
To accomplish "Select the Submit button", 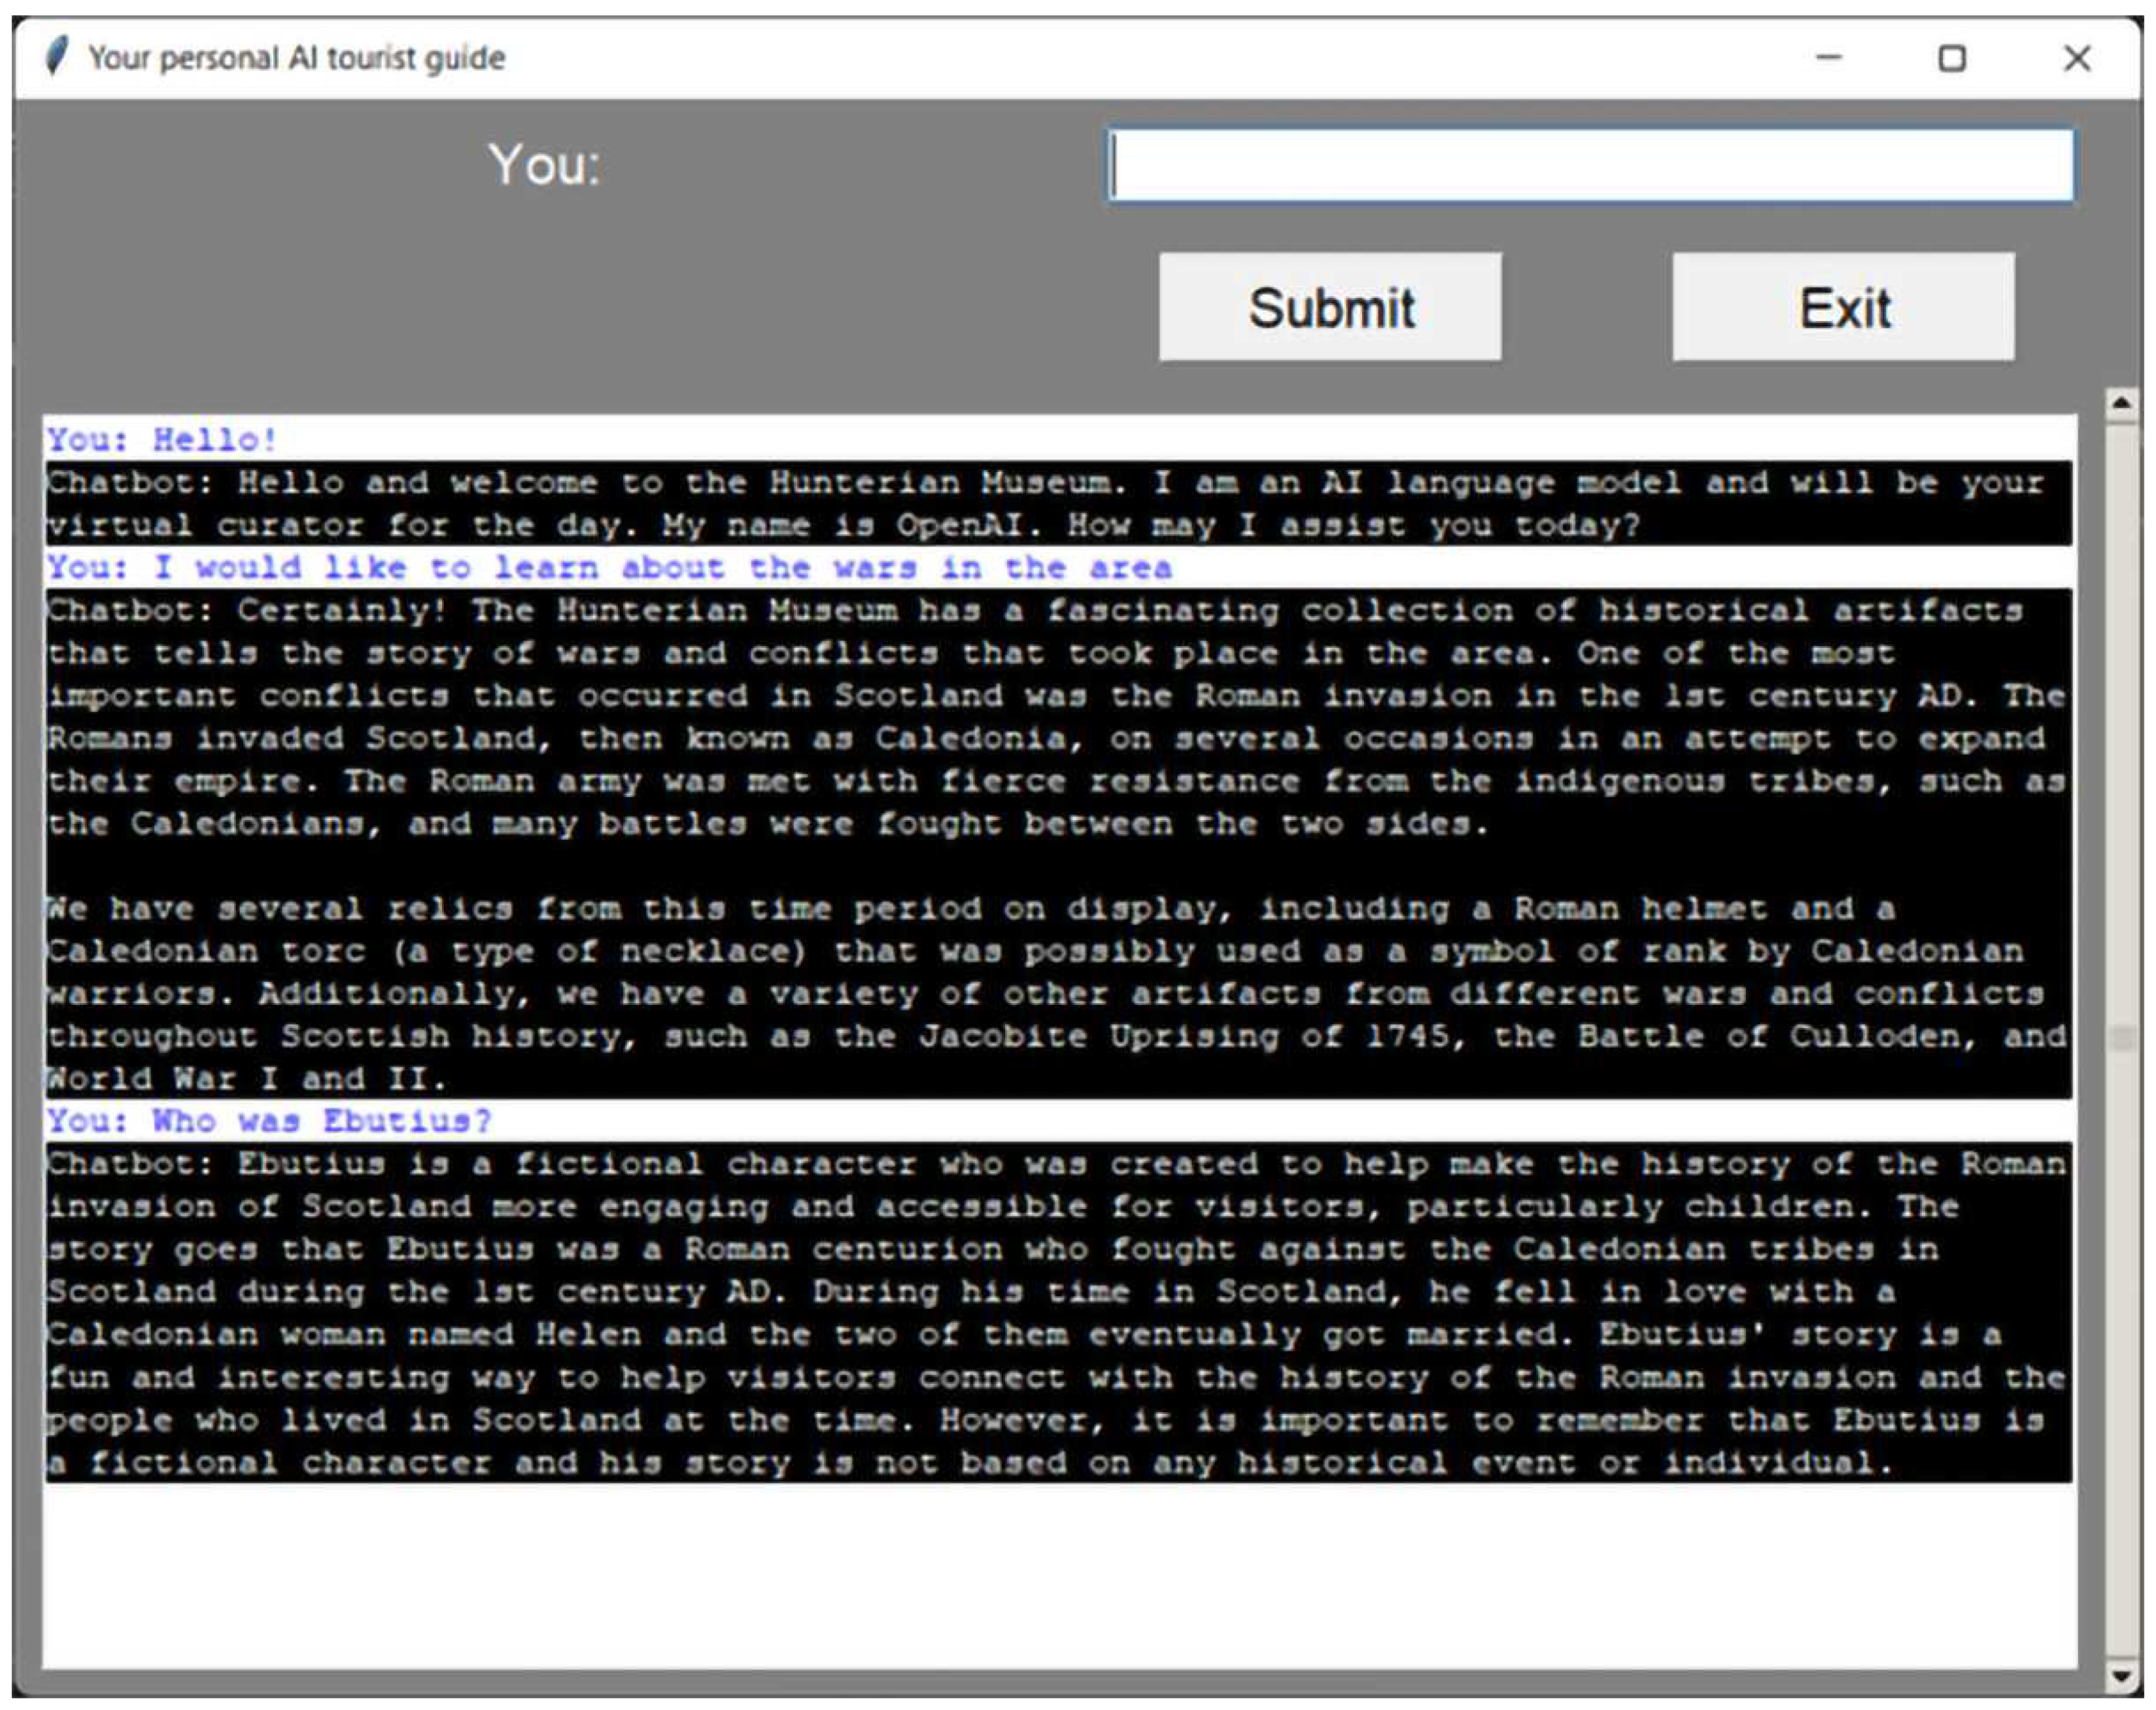I will point(1330,308).
